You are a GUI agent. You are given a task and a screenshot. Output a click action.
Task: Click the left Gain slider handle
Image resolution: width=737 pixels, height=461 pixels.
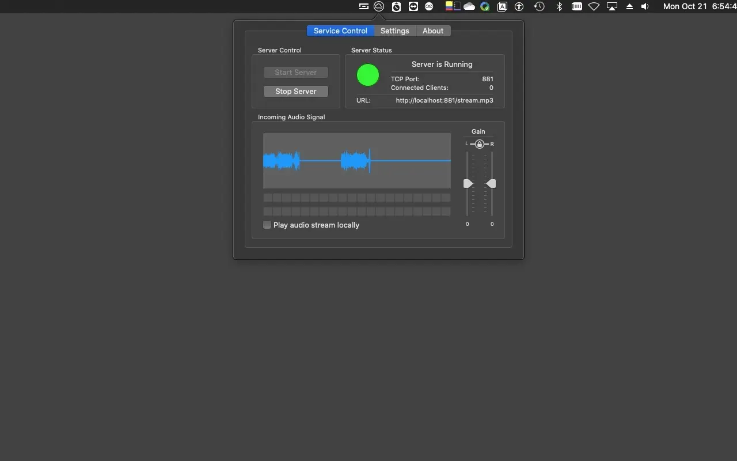pos(468,183)
